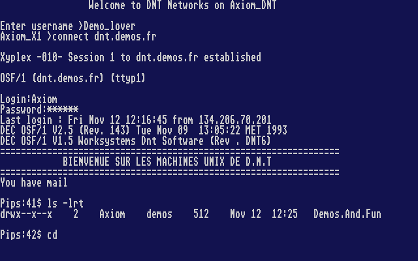Click the 'You have mail' notification

tap(33, 183)
